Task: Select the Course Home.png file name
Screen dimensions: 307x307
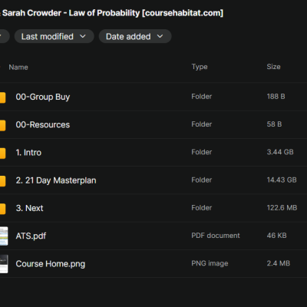Action: tap(51, 264)
